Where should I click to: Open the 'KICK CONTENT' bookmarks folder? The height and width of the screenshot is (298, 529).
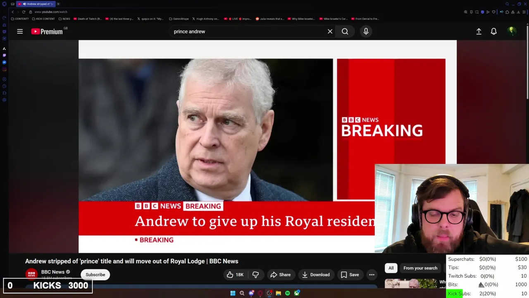[43, 19]
